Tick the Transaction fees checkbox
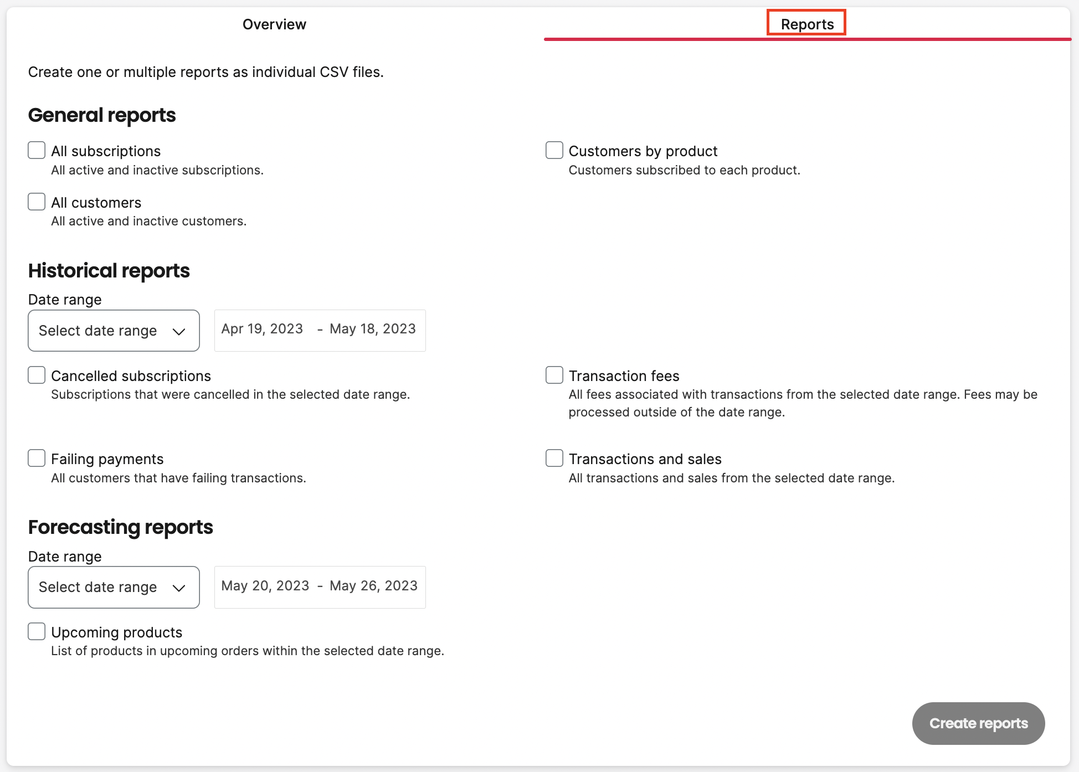This screenshot has height=772, width=1079. pyautogui.click(x=554, y=375)
